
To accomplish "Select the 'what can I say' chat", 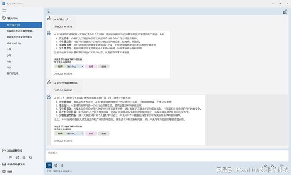I will [14, 43].
